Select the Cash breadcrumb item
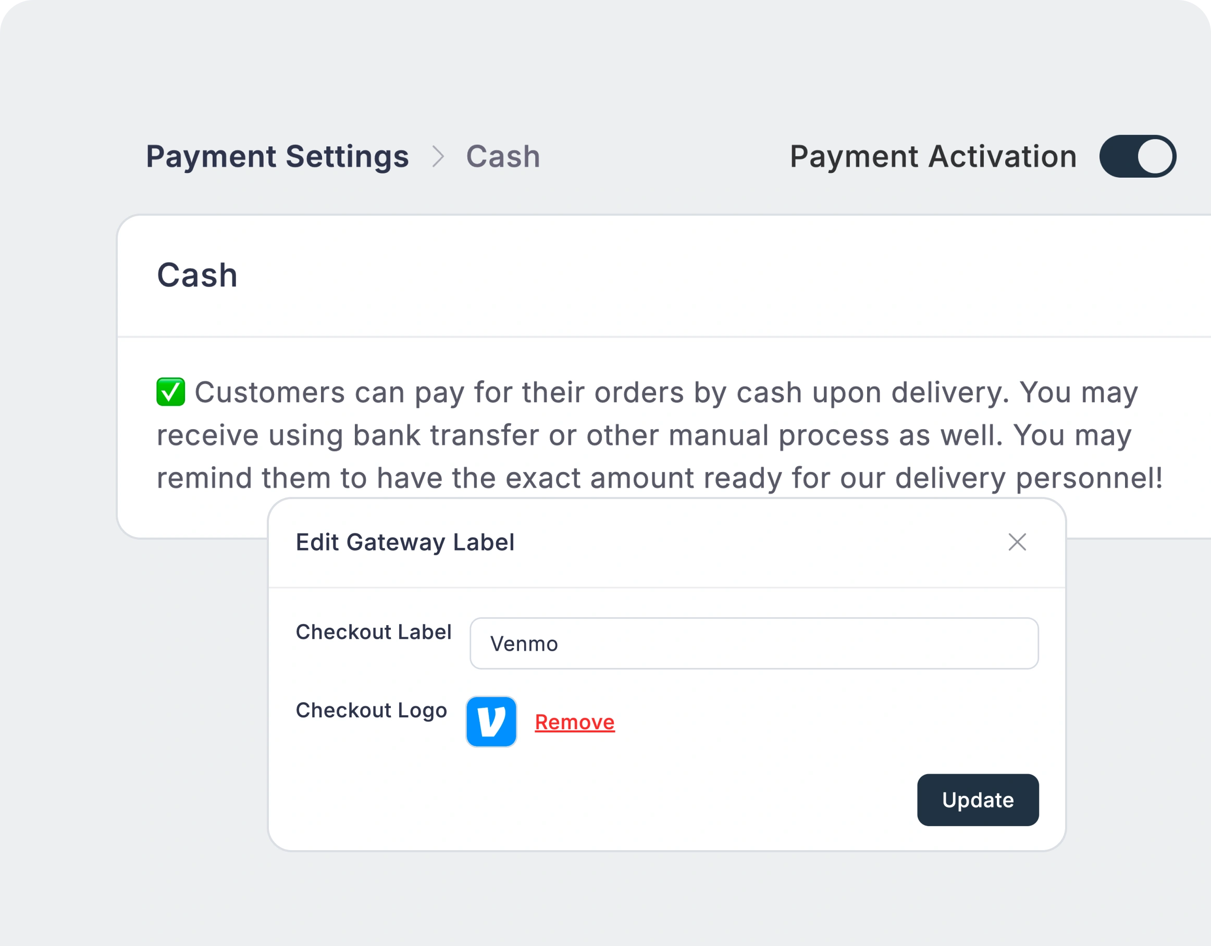Screen dimensions: 1211x946 tap(503, 156)
